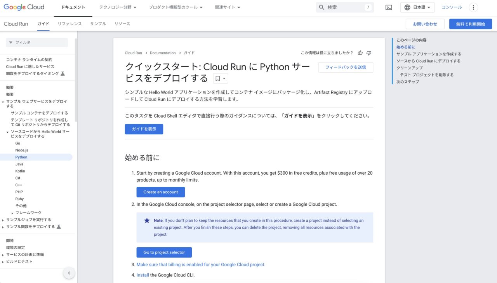Focus the 検索 search field

click(345, 7)
